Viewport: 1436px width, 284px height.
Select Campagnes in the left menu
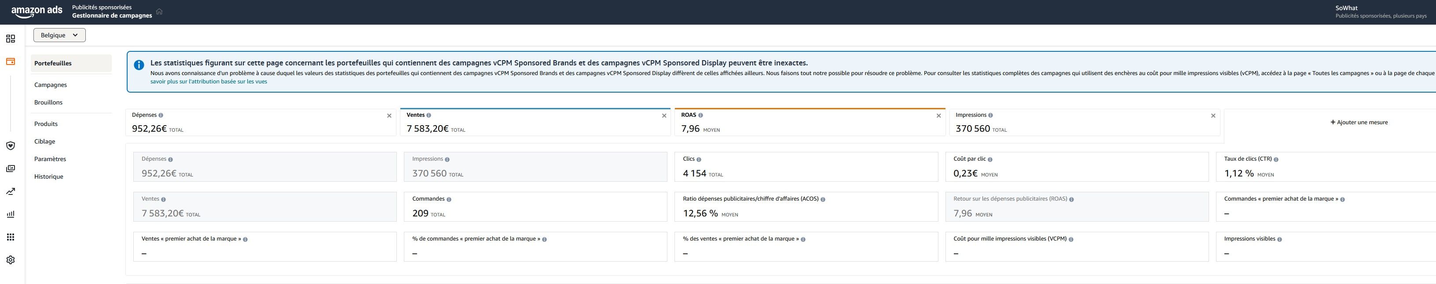pyautogui.click(x=51, y=85)
